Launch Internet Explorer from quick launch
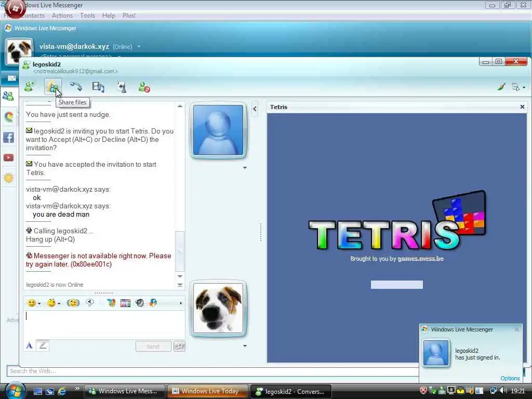Viewport: 532px width, 399px height. [x=62, y=391]
